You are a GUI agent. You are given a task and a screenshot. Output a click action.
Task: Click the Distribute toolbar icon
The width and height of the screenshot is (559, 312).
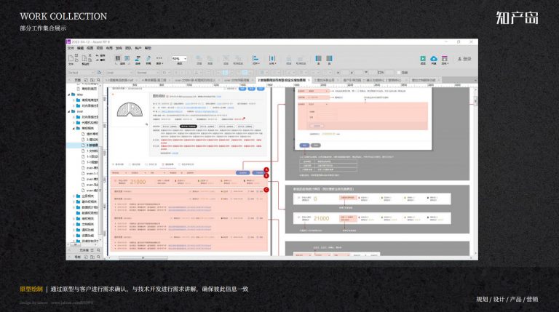coord(272,58)
